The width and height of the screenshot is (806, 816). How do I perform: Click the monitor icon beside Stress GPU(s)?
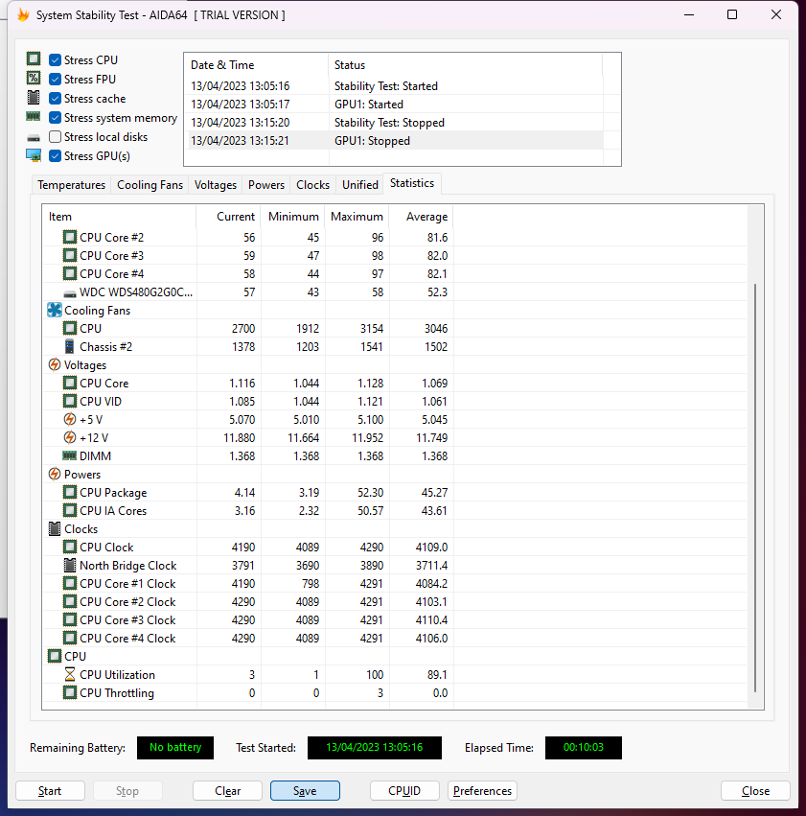[34, 155]
